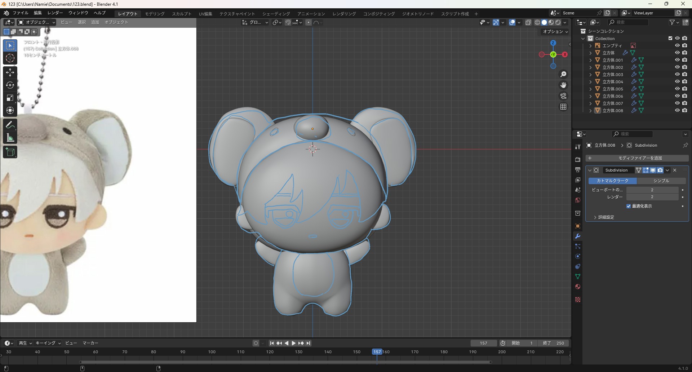The image size is (692, 372).
Task: Open the Material properties tab icon
Action: 578,287
